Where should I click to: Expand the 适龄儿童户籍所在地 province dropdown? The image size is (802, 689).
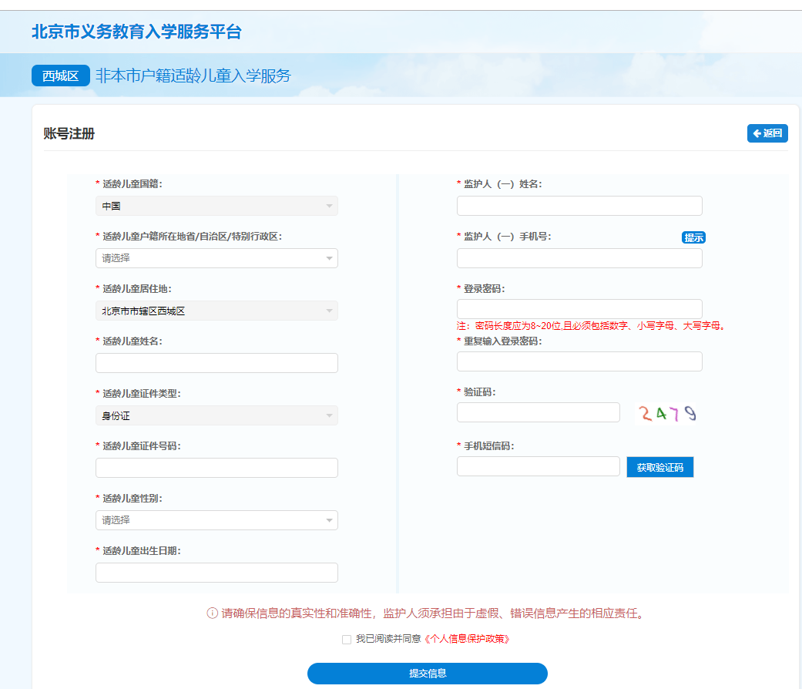[216, 258]
